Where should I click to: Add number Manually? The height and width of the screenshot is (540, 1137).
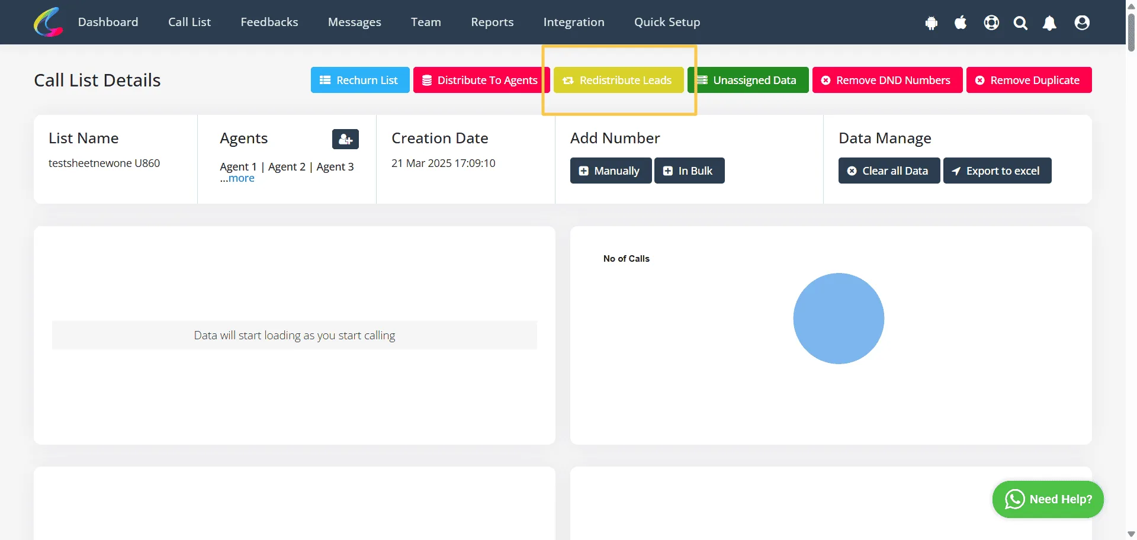coord(611,171)
